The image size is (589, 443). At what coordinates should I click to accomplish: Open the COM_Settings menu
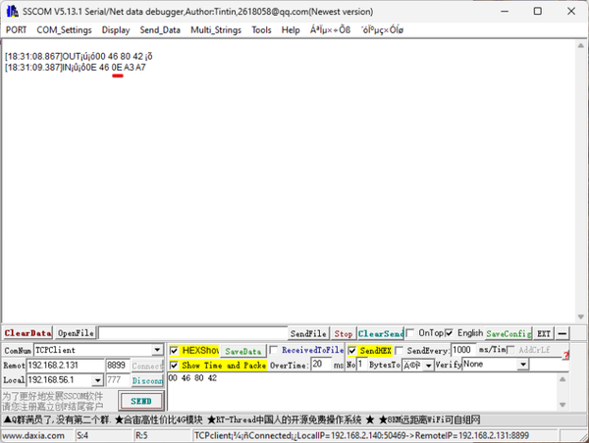pyautogui.click(x=64, y=29)
